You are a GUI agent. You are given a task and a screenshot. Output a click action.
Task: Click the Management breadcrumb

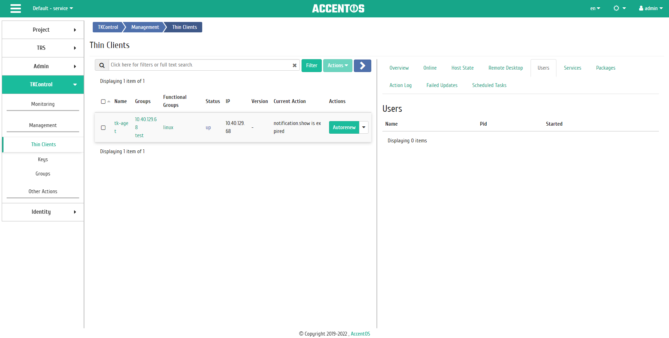pyautogui.click(x=145, y=27)
